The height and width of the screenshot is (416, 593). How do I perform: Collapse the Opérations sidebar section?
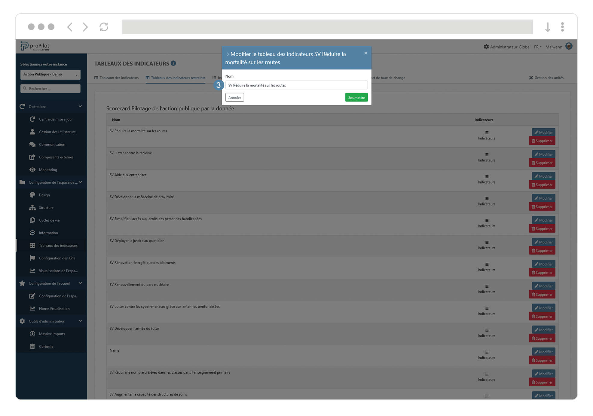[80, 106]
